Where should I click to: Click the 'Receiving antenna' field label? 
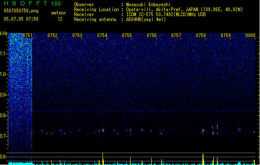click(x=95, y=19)
